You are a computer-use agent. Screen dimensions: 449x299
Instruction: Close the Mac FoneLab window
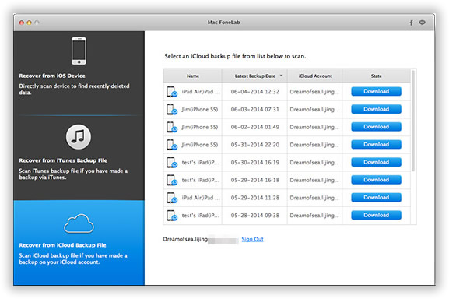[x=22, y=23]
